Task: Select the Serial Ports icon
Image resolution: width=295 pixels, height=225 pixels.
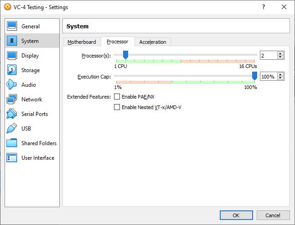Action: [x=12, y=114]
